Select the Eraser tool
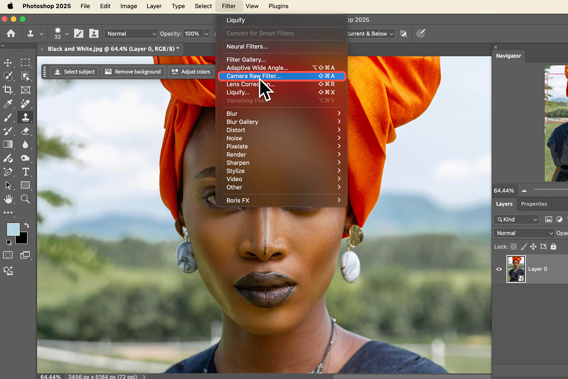568x379 pixels. [x=26, y=131]
